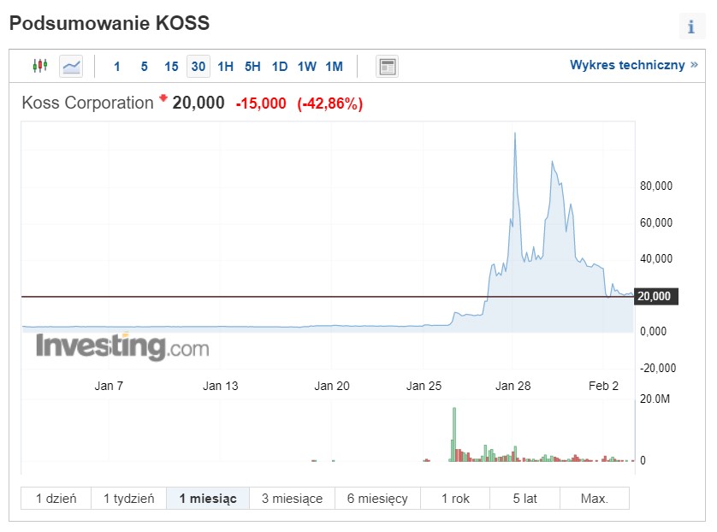Set chart interval to 15 minutes
The image size is (717, 532).
tap(171, 67)
